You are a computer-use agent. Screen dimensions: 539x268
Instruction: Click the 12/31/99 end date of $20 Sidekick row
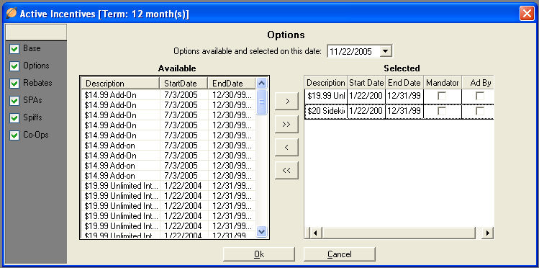(x=404, y=112)
